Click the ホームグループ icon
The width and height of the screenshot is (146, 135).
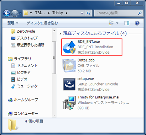click(10, 100)
